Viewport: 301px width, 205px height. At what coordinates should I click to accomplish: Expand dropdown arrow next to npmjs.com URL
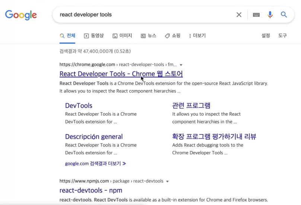(167, 182)
